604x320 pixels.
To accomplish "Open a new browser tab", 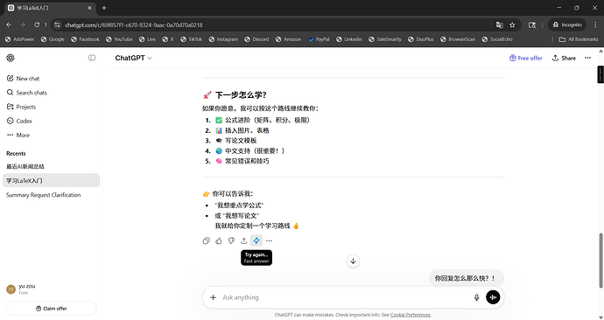I will (x=104, y=8).
